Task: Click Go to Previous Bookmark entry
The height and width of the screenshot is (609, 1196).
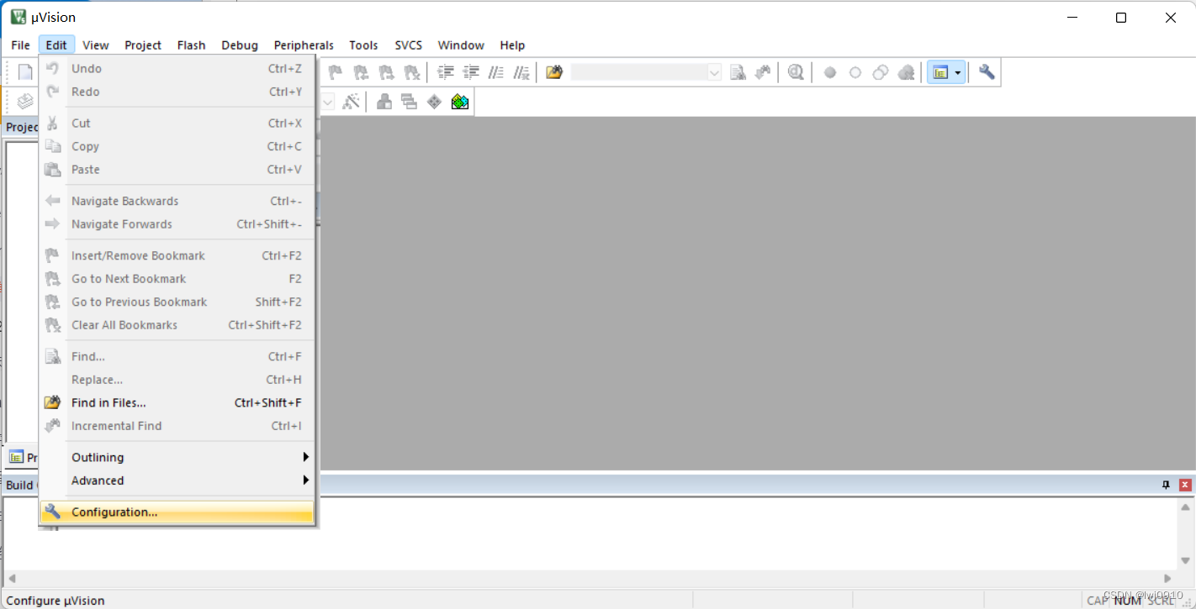Action: [177, 302]
